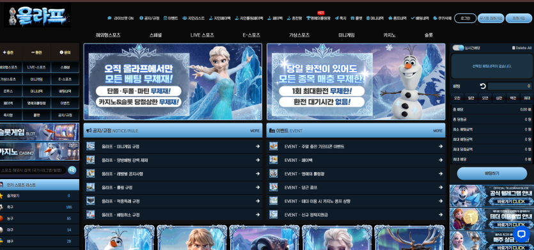
Task: Click the 백만 quick amount button
Action: (x=513, y=98)
